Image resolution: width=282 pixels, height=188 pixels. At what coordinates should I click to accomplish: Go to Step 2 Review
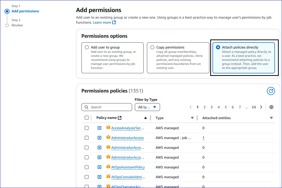(x=18, y=25)
